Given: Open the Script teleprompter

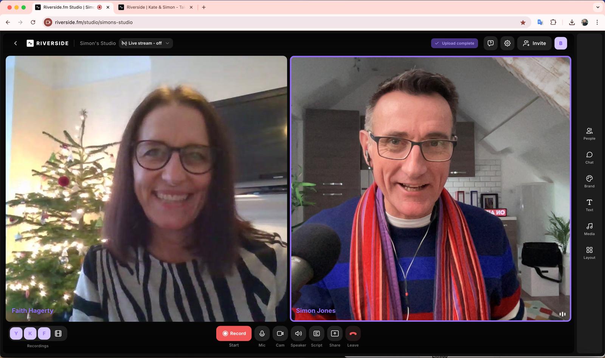Looking at the screenshot, I should pyautogui.click(x=316, y=333).
